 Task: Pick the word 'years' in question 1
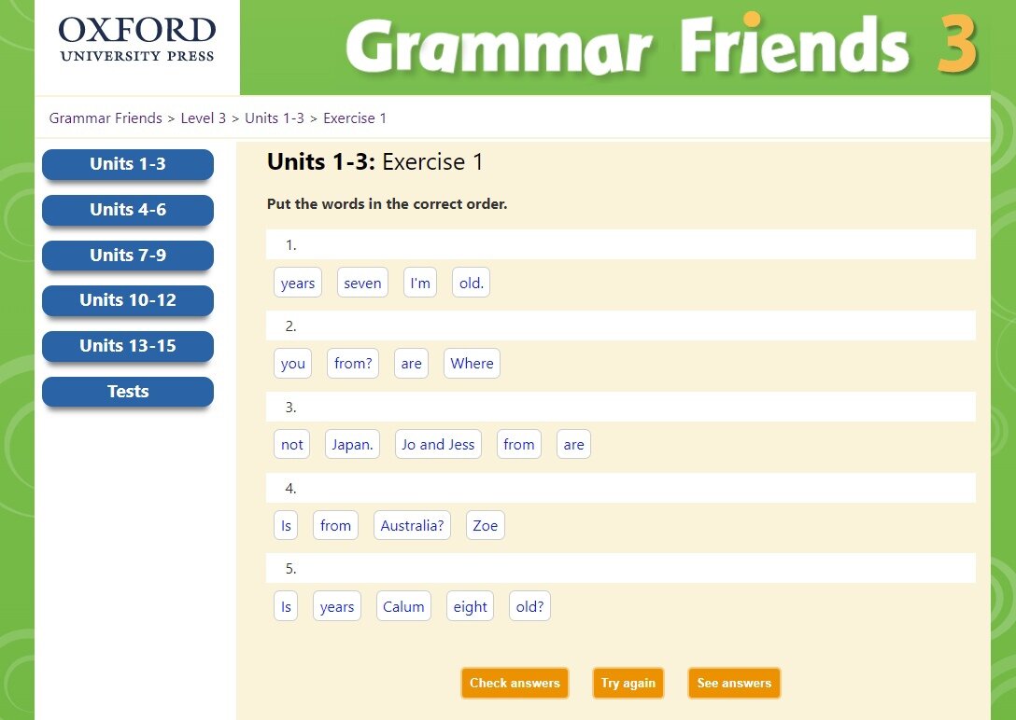pyautogui.click(x=297, y=283)
